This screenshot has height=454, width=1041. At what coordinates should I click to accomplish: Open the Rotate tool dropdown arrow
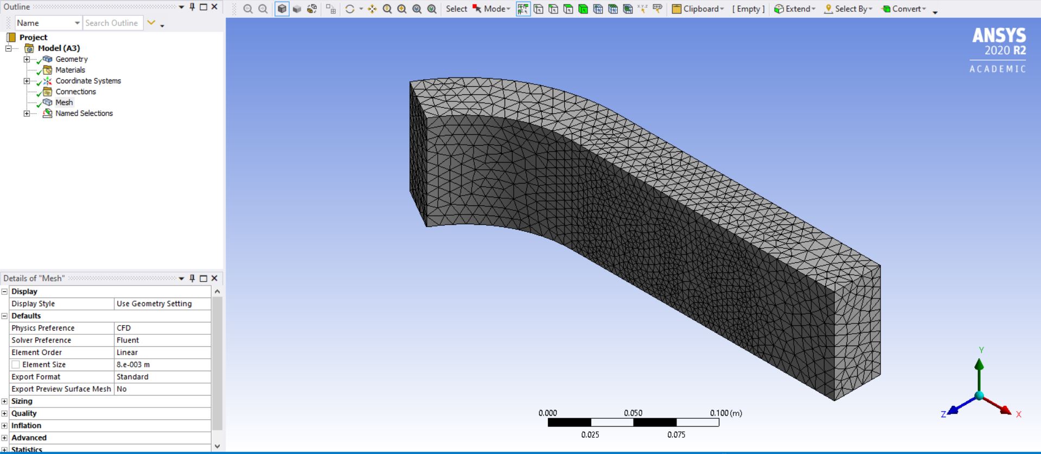[361, 9]
